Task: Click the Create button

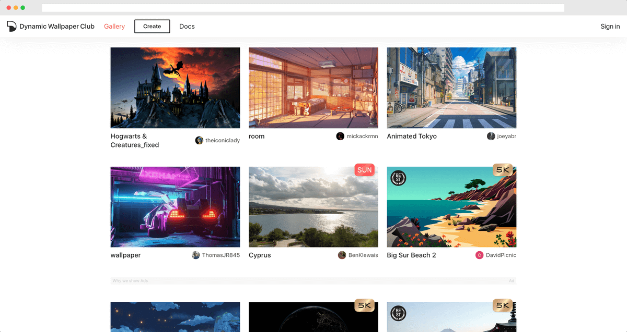Action: pyautogui.click(x=152, y=26)
